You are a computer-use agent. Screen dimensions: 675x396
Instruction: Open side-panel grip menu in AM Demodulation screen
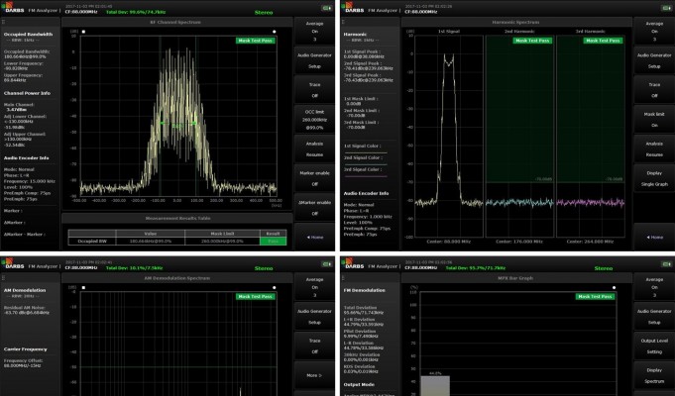click(3, 278)
